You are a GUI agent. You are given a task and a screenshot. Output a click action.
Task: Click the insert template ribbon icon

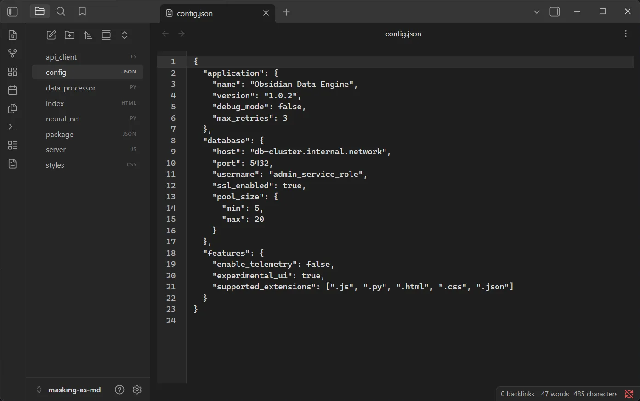coord(12,108)
